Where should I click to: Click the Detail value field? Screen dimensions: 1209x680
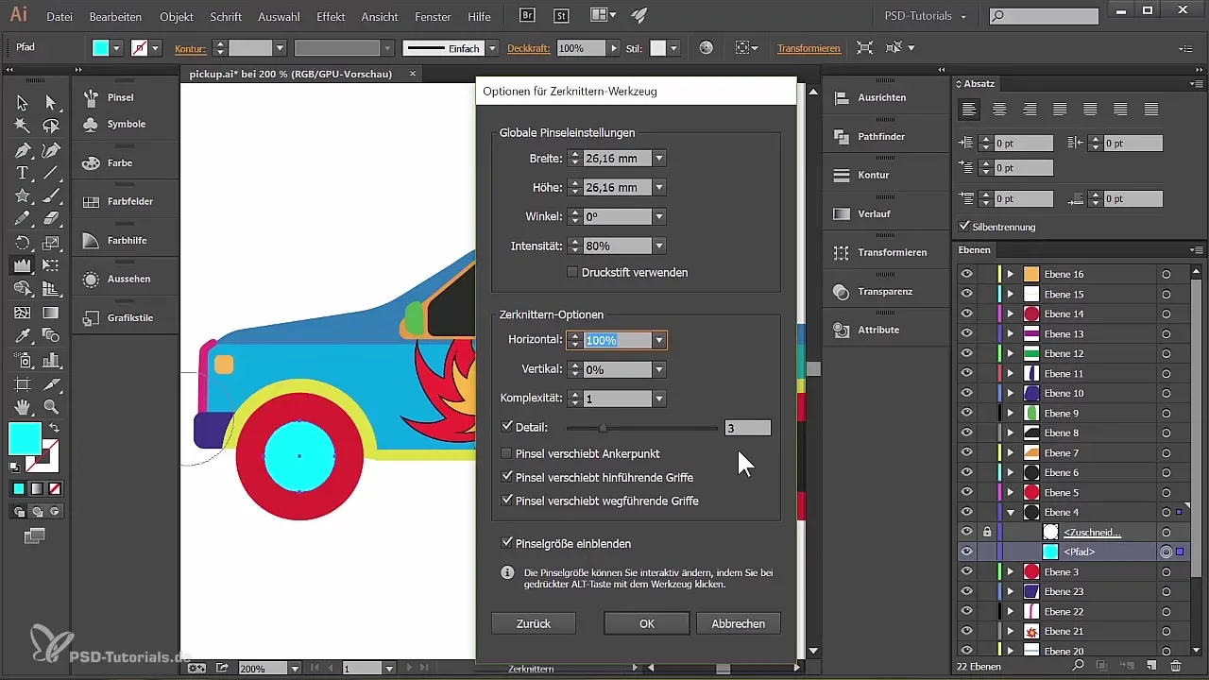pyautogui.click(x=747, y=428)
